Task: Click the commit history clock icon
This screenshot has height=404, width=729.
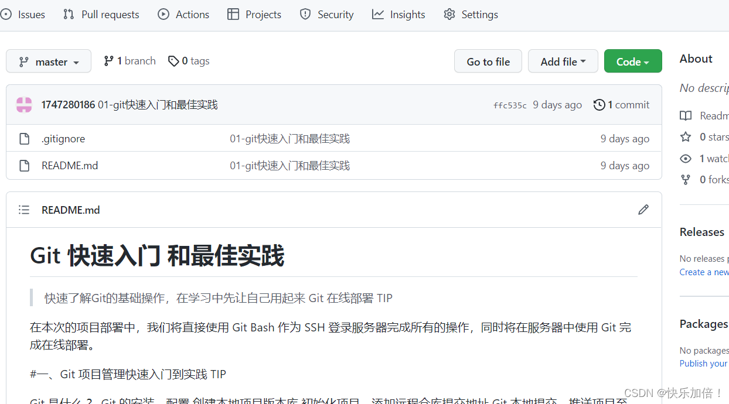Action: [x=599, y=105]
